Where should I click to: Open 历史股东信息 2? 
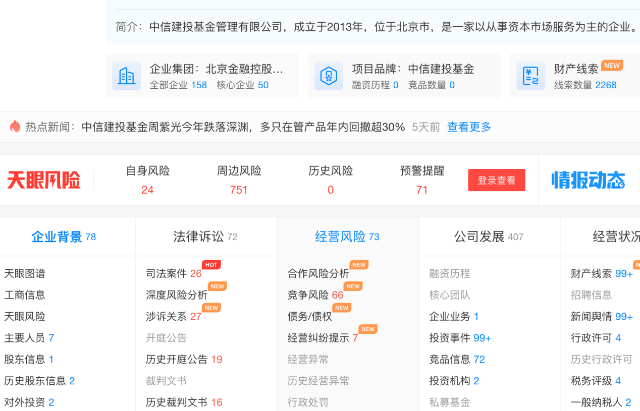[x=39, y=381]
